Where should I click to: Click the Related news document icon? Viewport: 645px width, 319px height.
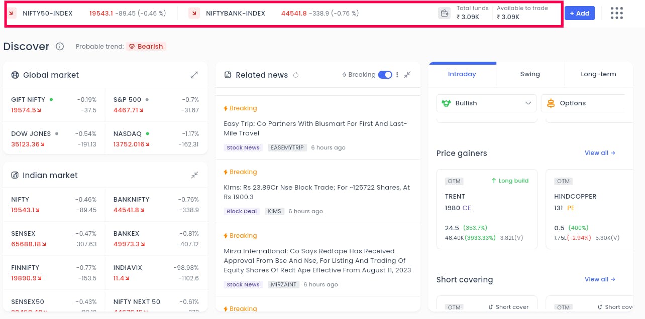[228, 75]
